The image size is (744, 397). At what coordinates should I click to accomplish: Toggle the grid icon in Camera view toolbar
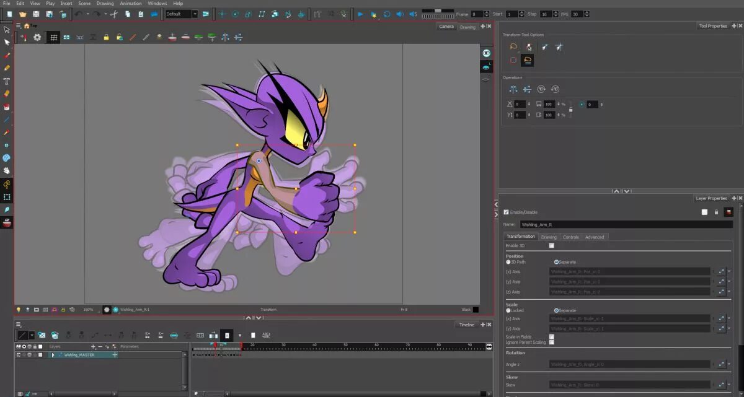tap(54, 37)
